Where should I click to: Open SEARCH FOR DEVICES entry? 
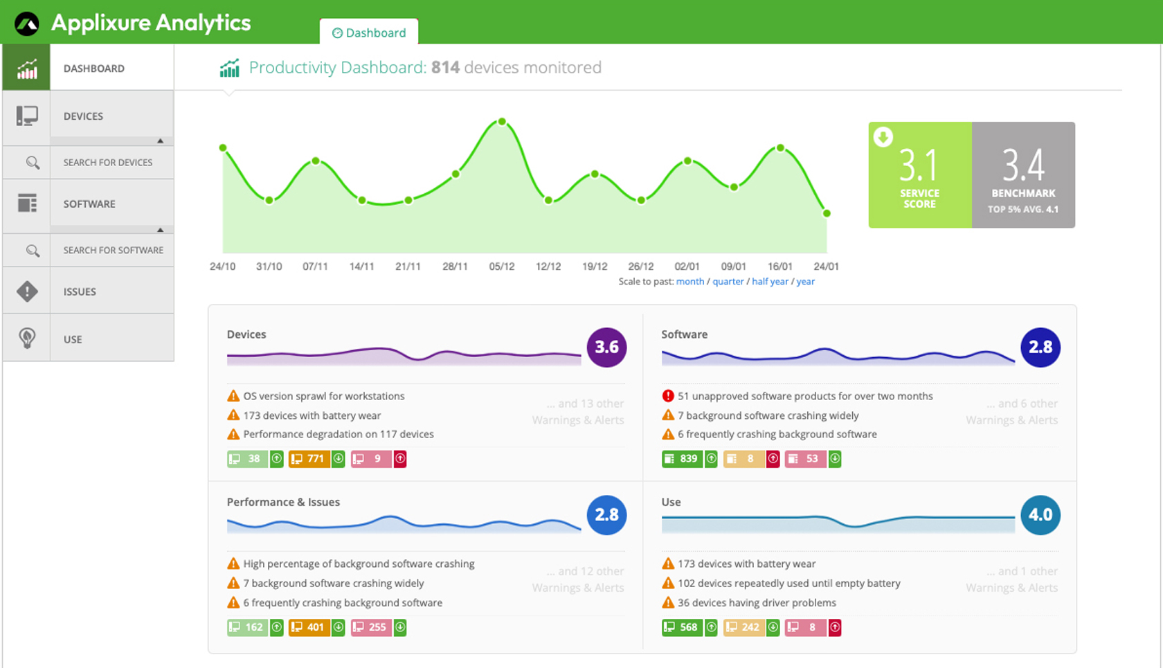click(108, 163)
